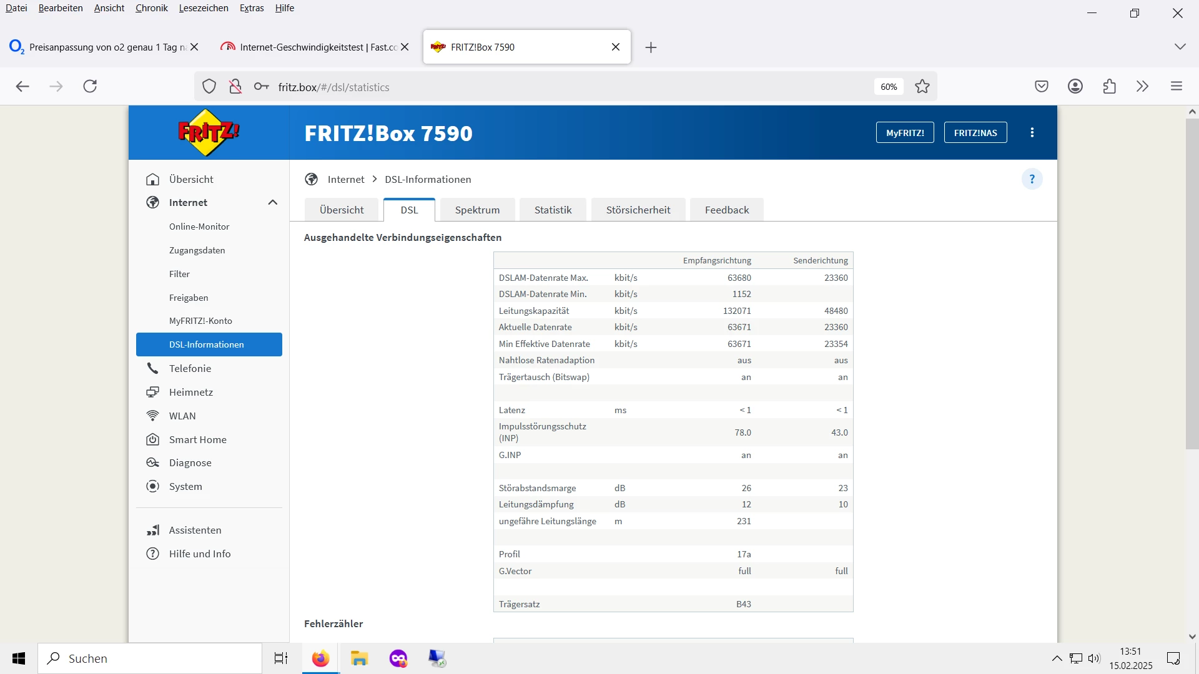Click the FRITZ!NAS button
Screen dimensions: 1199x674
point(975,132)
